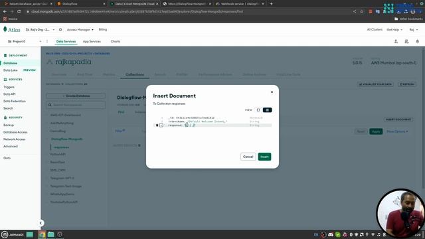
Task: Edit the response field value
Action: 190,125
